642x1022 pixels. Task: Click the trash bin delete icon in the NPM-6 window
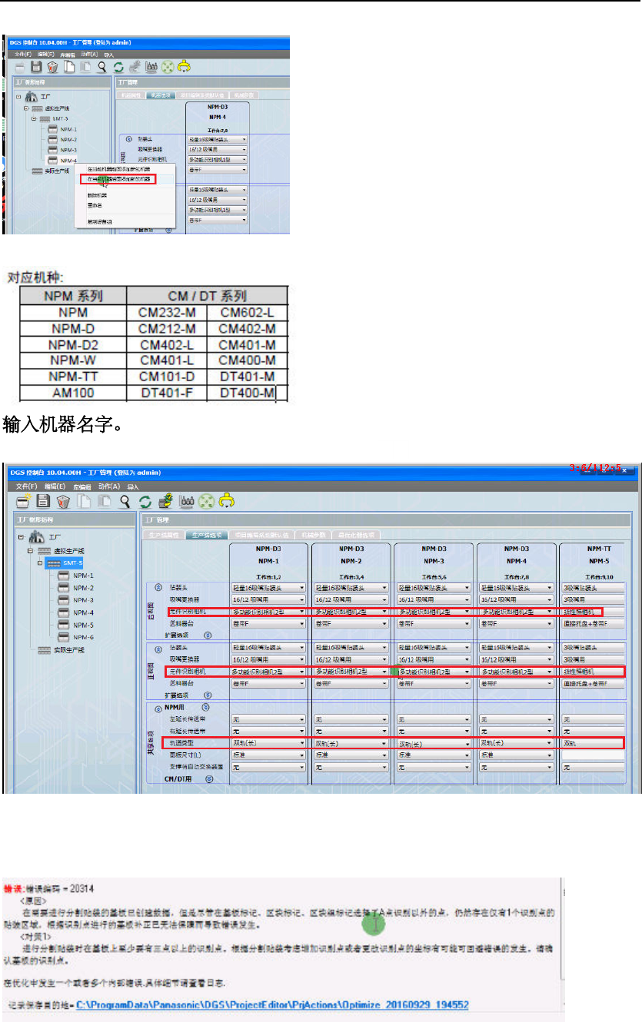click(63, 500)
